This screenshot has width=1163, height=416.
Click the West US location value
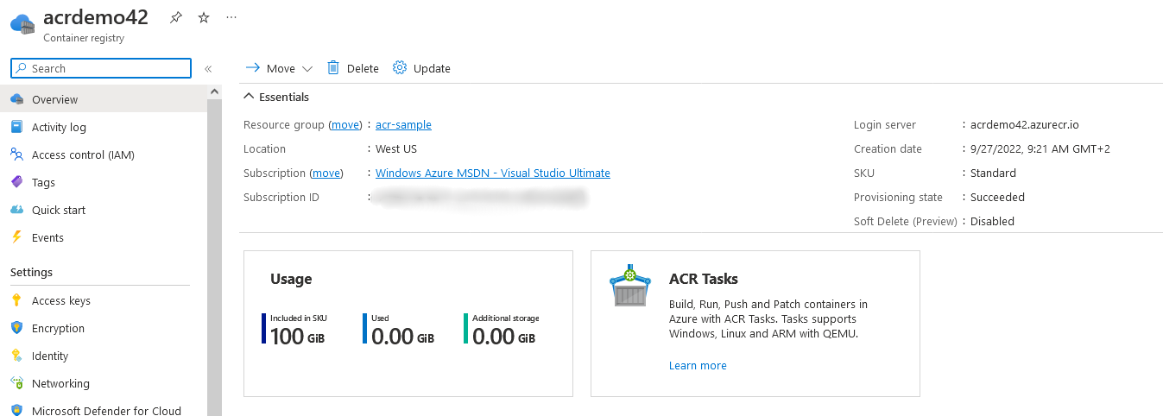point(396,148)
